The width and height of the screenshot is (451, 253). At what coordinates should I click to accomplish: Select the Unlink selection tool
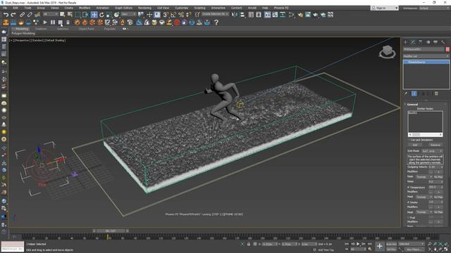[30, 14]
